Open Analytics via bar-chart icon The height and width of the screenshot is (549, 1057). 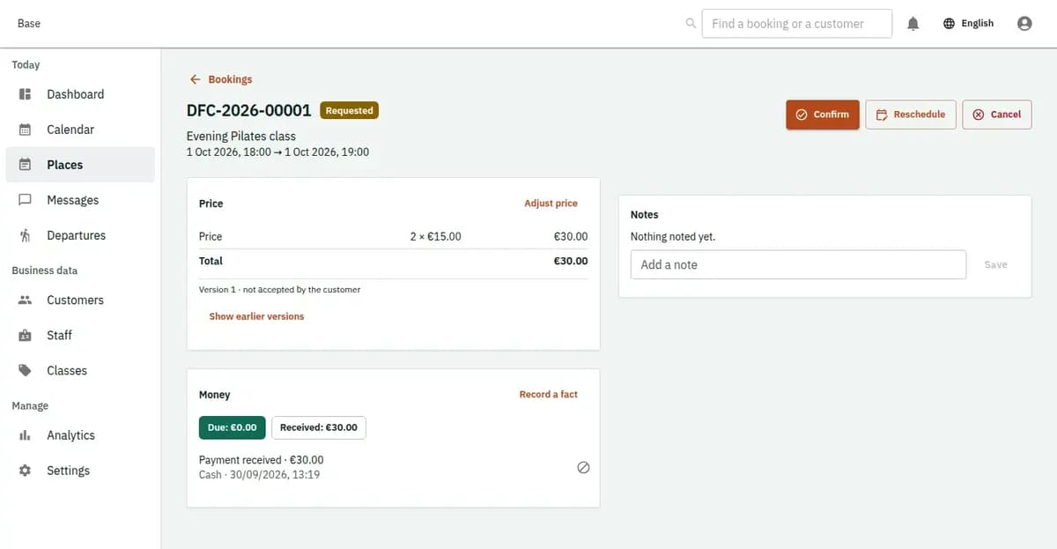26,435
